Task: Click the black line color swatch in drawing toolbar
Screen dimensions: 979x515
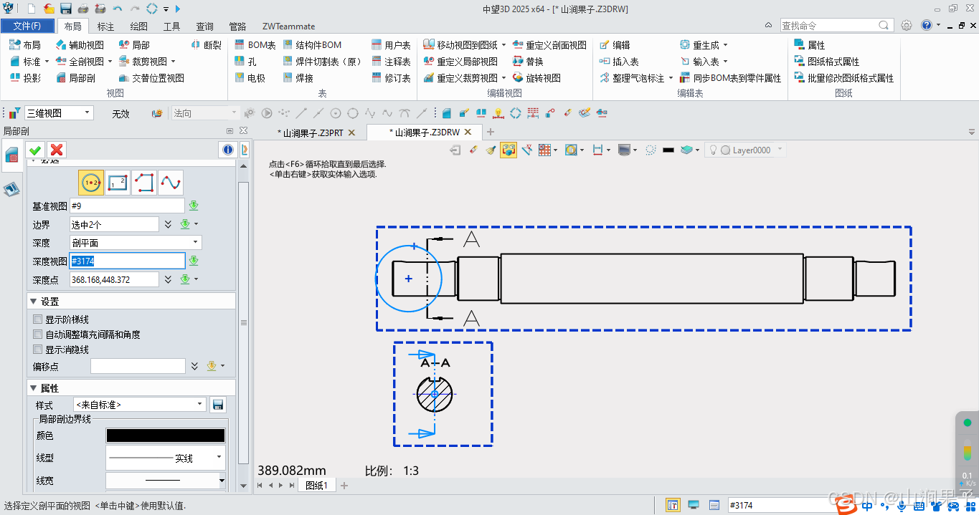Action: click(668, 150)
